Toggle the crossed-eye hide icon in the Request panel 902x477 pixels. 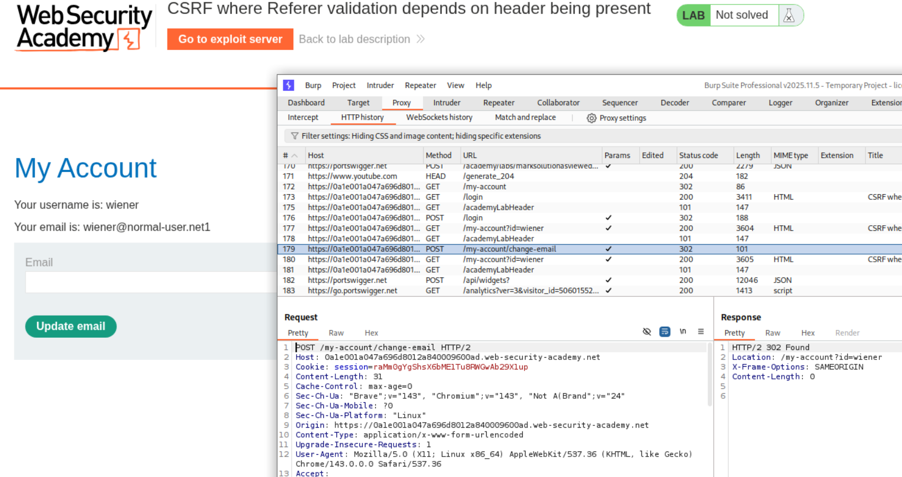(646, 332)
